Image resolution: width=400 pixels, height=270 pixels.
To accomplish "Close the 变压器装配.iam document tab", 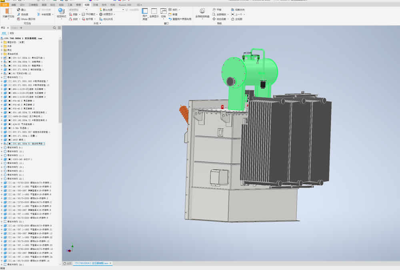I will click(110, 263).
